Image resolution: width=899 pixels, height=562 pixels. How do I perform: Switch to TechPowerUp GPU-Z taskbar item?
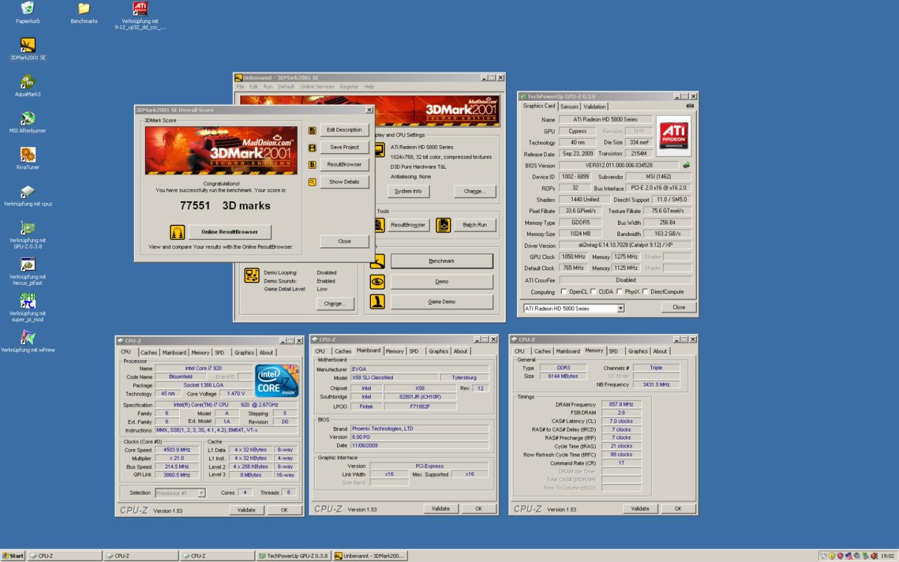[x=294, y=556]
